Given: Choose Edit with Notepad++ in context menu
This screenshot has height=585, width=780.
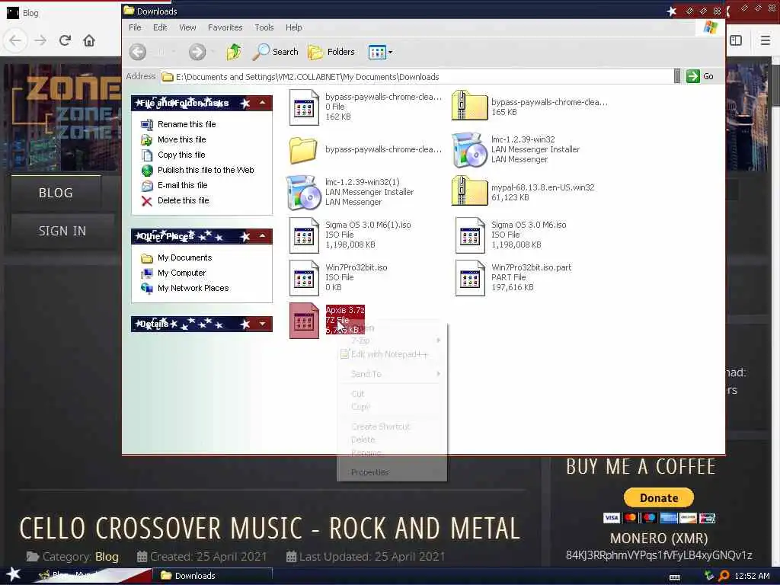Looking at the screenshot, I should tap(392, 354).
